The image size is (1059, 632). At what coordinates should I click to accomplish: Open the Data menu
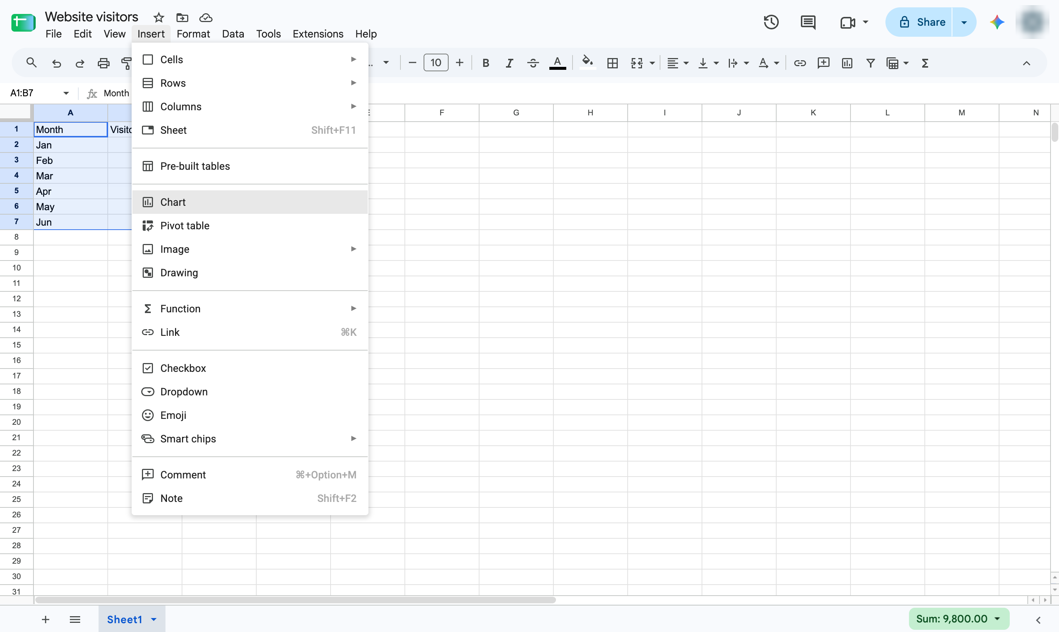pyautogui.click(x=233, y=34)
